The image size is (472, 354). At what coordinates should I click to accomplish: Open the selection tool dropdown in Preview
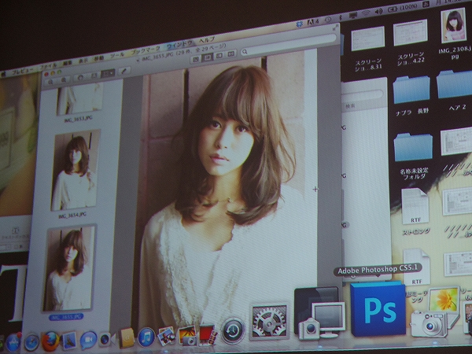click(x=108, y=73)
